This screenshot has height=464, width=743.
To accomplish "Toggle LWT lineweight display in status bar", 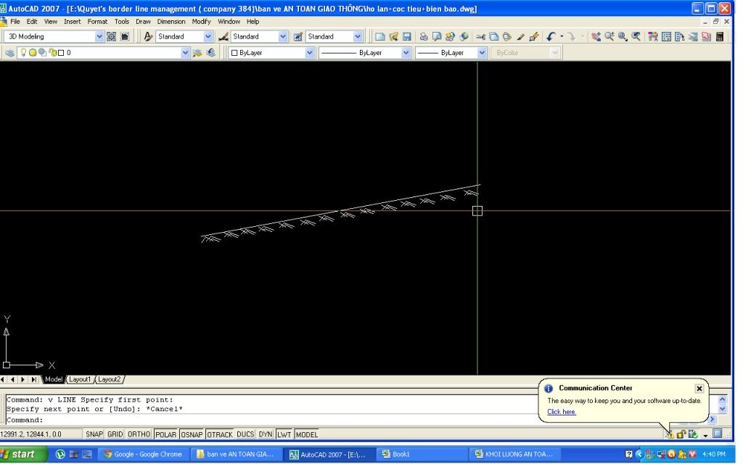I will 284,434.
